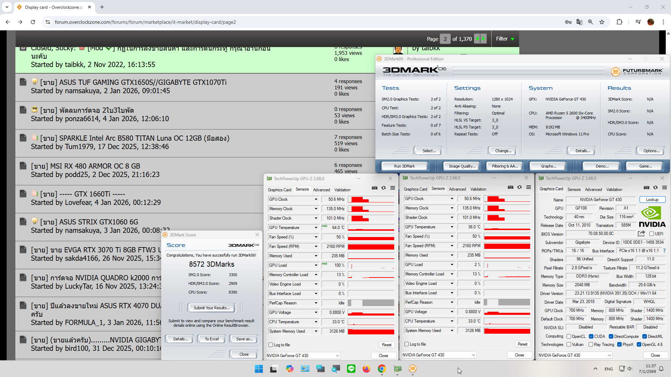
Task: Open Validation tab in right GPU-Z window
Action: point(614,190)
